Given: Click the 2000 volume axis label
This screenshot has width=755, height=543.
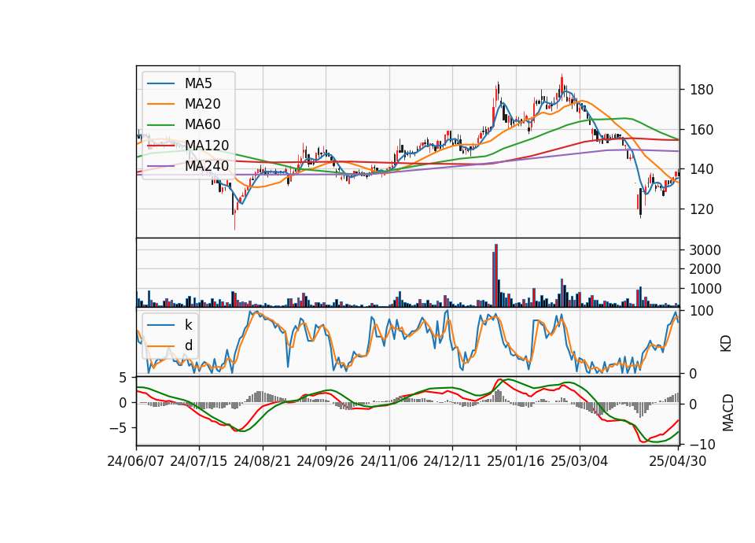Looking at the screenshot, I should coord(705,269).
